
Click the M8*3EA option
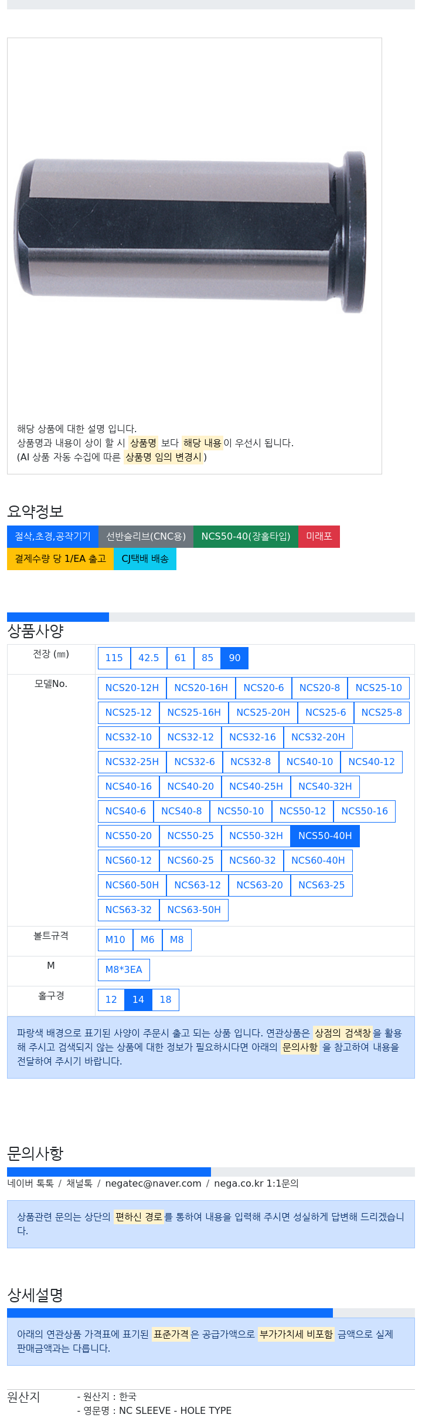point(124,970)
